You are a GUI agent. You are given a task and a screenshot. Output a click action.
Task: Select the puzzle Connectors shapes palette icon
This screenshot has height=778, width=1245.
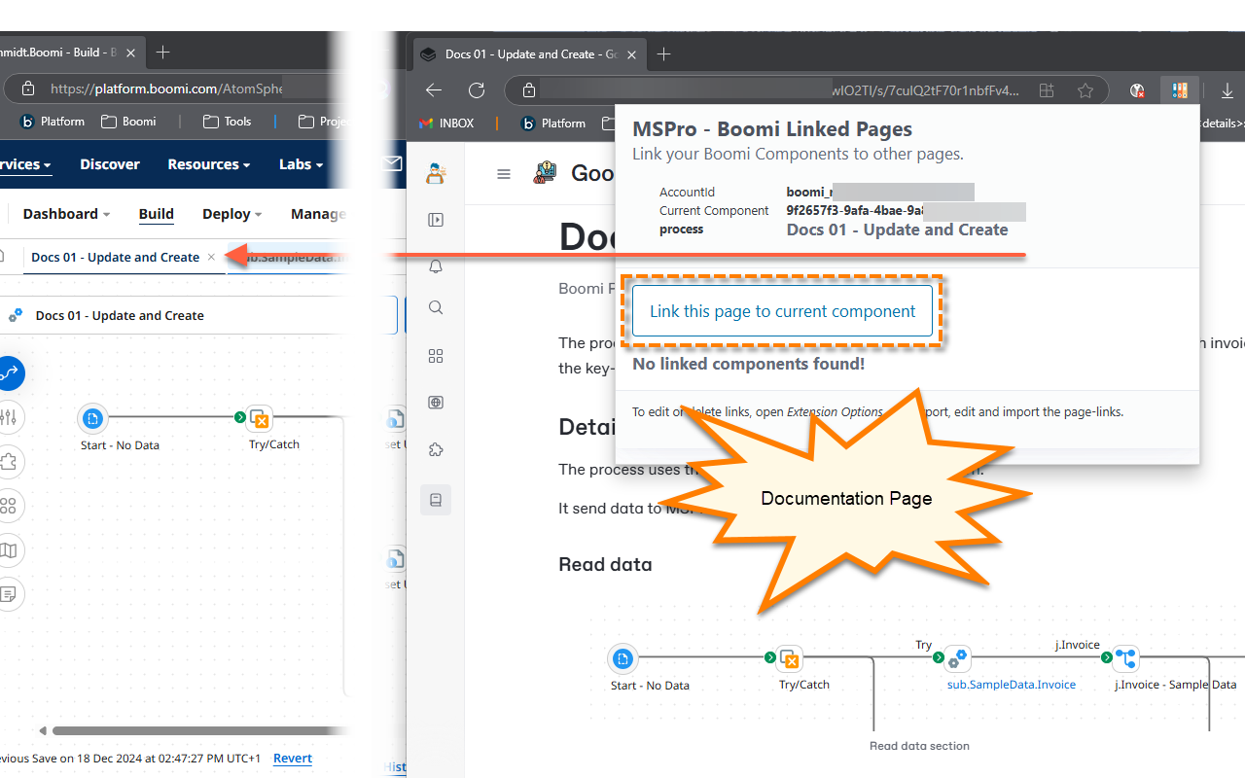coord(8,461)
